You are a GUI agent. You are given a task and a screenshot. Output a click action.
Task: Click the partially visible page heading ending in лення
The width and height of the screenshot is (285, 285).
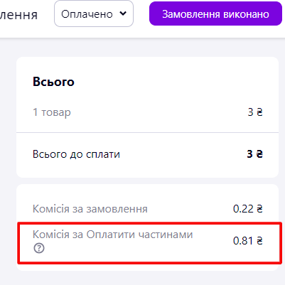point(18,15)
